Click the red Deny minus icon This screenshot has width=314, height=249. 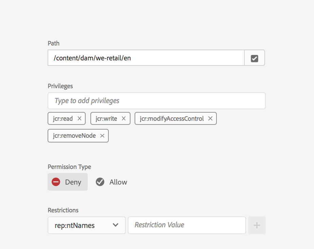point(56,182)
